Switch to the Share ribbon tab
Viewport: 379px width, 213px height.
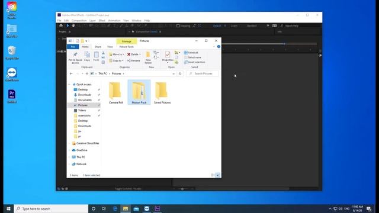[x=98, y=47]
